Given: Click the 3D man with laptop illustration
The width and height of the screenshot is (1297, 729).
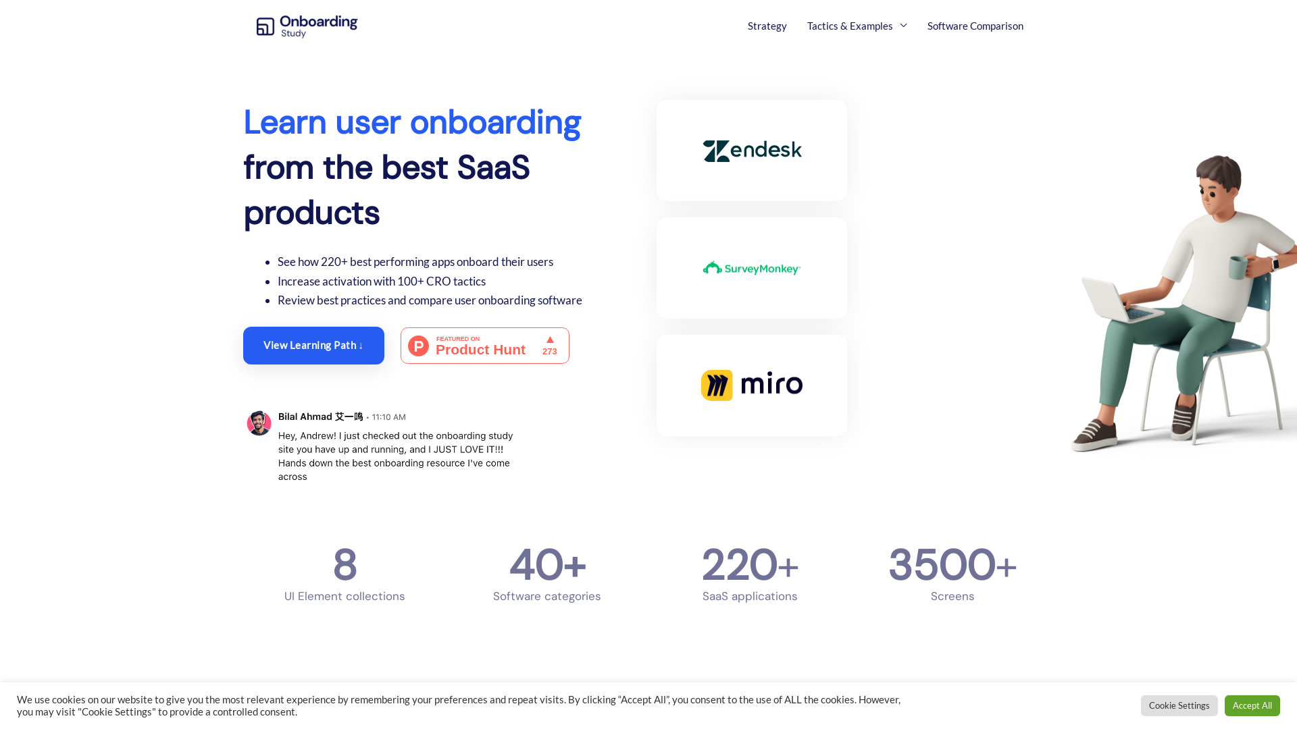Looking at the screenshot, I should pyautogui.click(x=1184, y=304).
